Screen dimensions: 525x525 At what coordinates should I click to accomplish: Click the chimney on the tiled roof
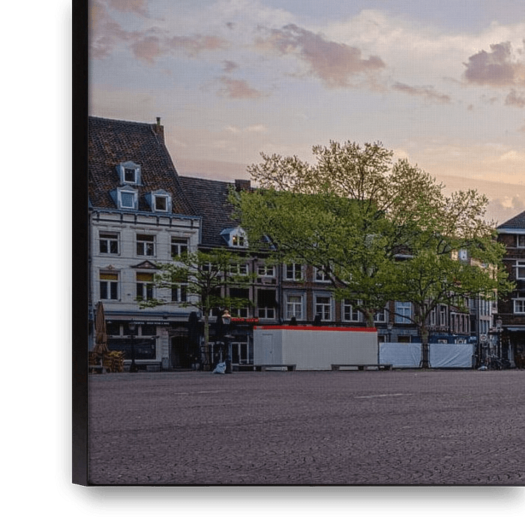pos(158,130)
